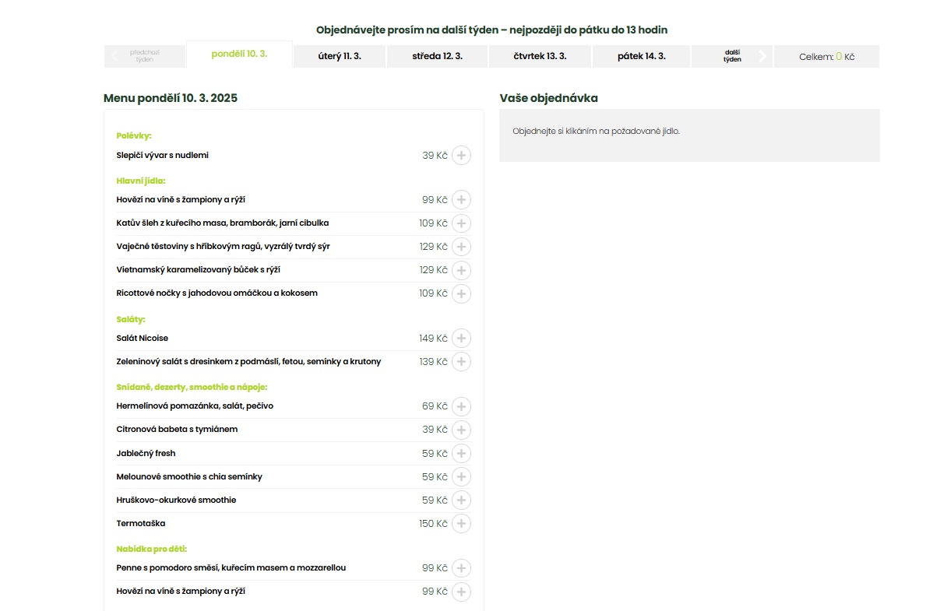
Task: Add Salát Nicoise to the order
Action: point(461,339)
